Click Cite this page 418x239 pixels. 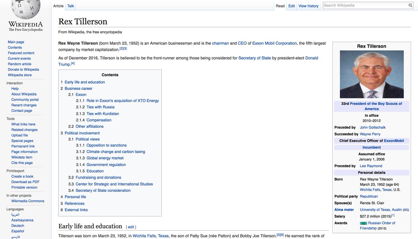(22, 163)
